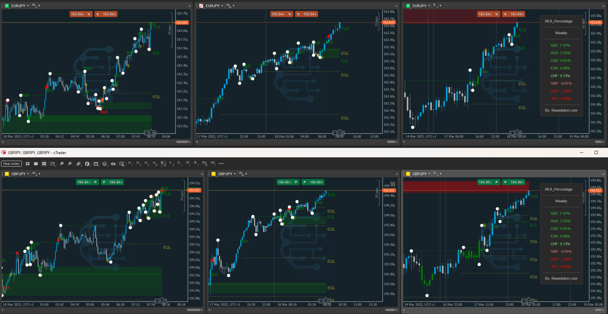Buy GBPJPY at 194.506 on m15 chart
Viewport: 608px width, 314px height.
313,182
